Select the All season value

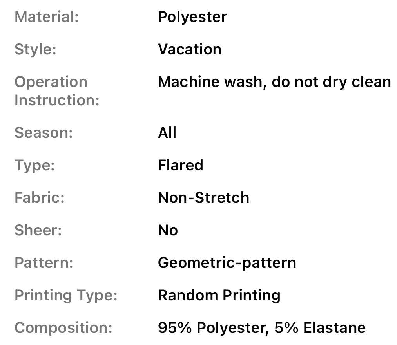[167, 133]
